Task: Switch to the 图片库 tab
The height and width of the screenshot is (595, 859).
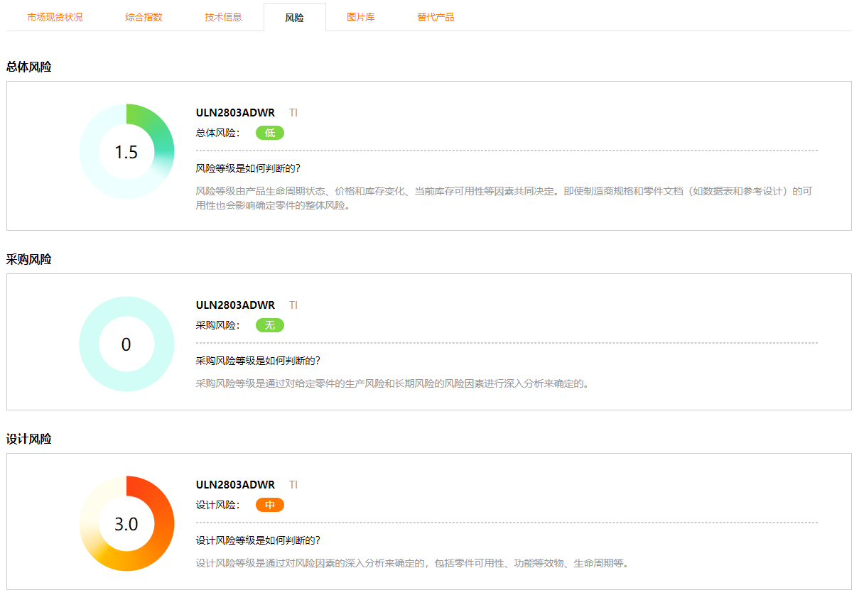Action: point(361,17)
